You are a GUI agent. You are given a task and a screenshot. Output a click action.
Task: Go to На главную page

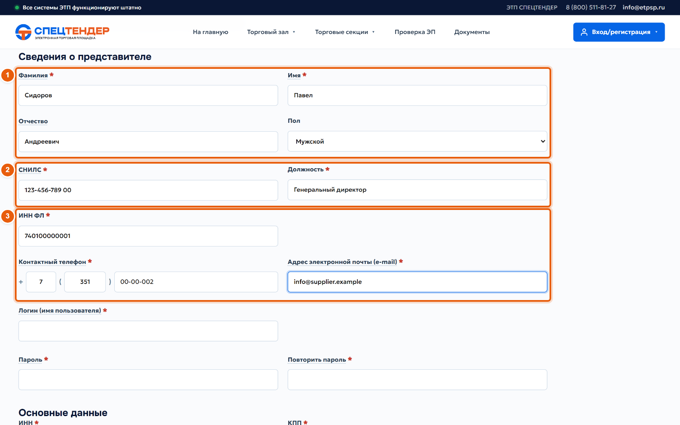[210, 32]
